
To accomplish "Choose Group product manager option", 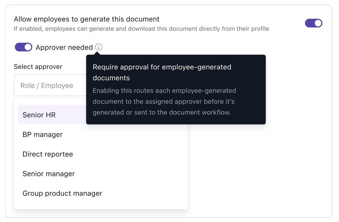I will pyautogui.click(x=62, y=193).
